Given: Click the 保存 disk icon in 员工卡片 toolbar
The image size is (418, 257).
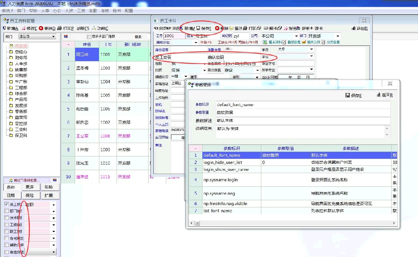Looking at the screenshot, I should coord(198,28).
